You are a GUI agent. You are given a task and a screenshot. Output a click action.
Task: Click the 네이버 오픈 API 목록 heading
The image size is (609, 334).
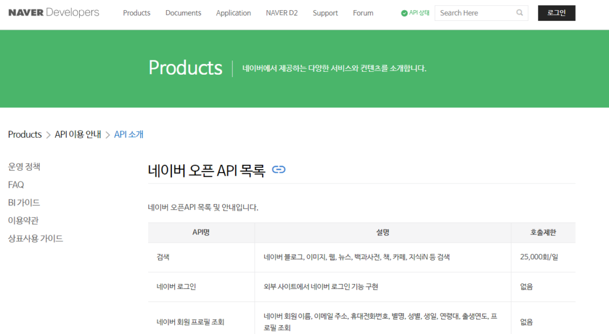point(206,170)
